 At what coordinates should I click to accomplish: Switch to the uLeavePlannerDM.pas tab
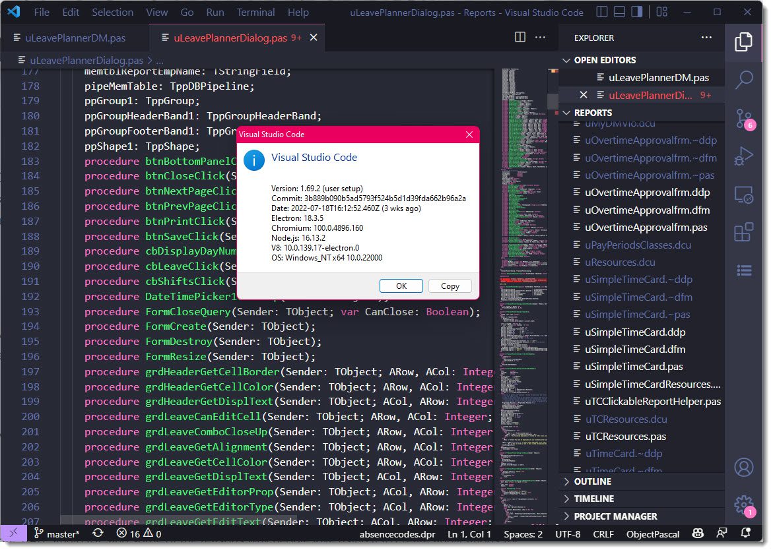[x=74, y=38]
